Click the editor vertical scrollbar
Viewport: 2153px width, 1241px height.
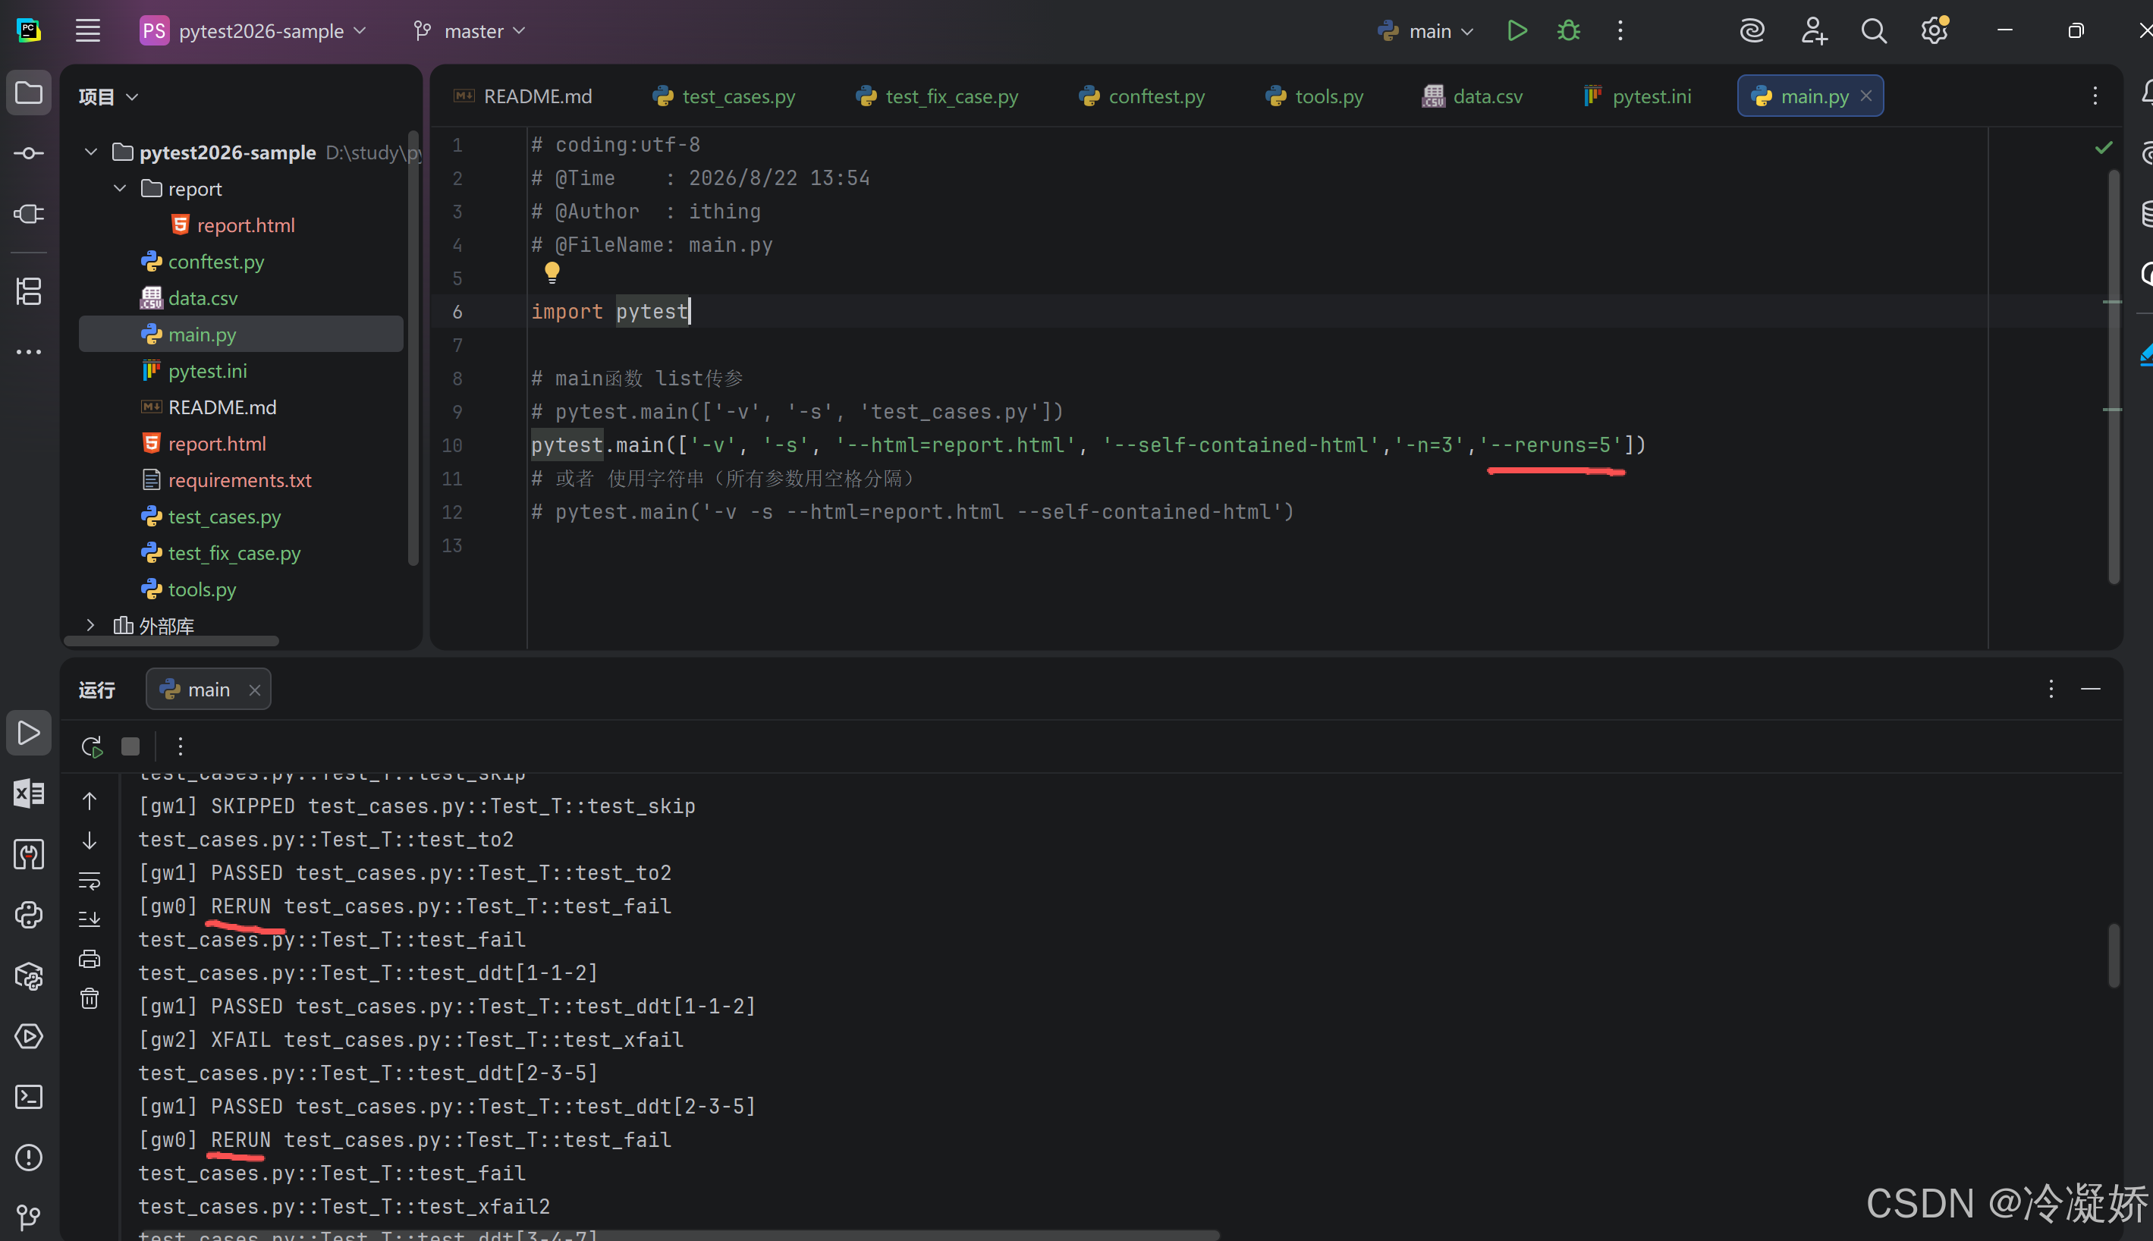pos(2113,377)
